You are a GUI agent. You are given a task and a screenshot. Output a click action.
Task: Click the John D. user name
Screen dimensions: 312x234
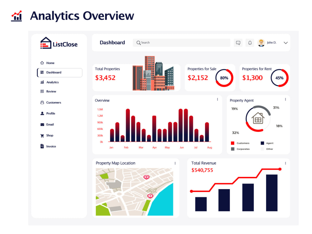pyautogui.click(x=271, y=42)
